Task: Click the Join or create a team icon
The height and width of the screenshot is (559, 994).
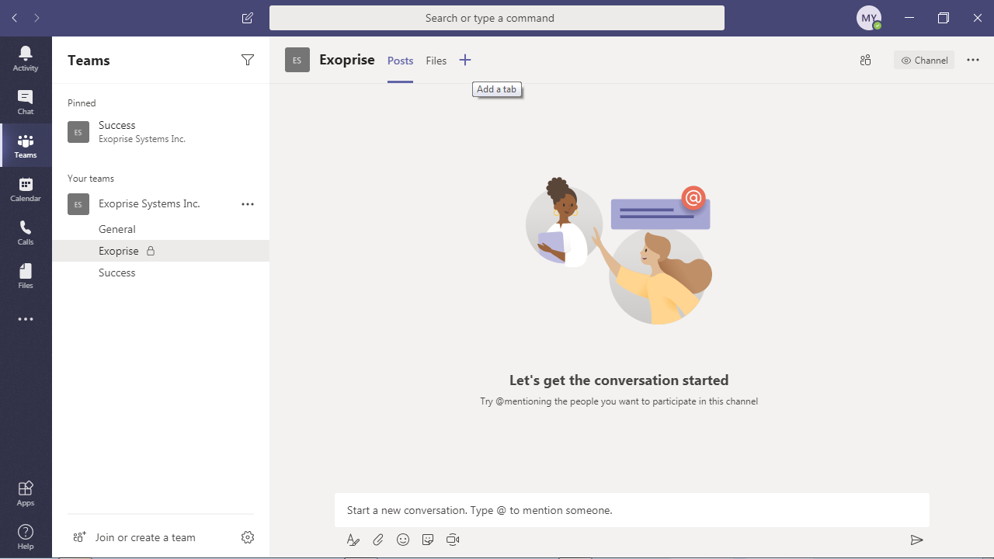Action: click(78, 537)
